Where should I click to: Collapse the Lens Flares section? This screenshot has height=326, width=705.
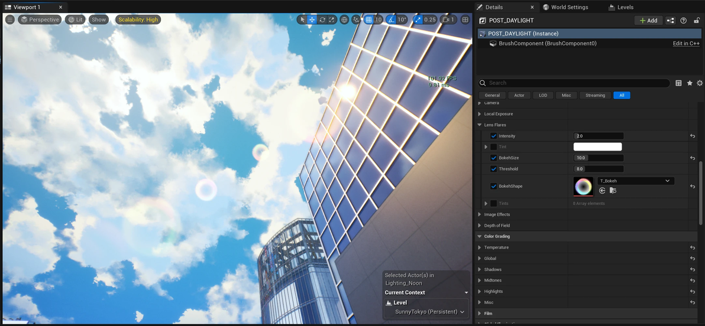(480, 125)
